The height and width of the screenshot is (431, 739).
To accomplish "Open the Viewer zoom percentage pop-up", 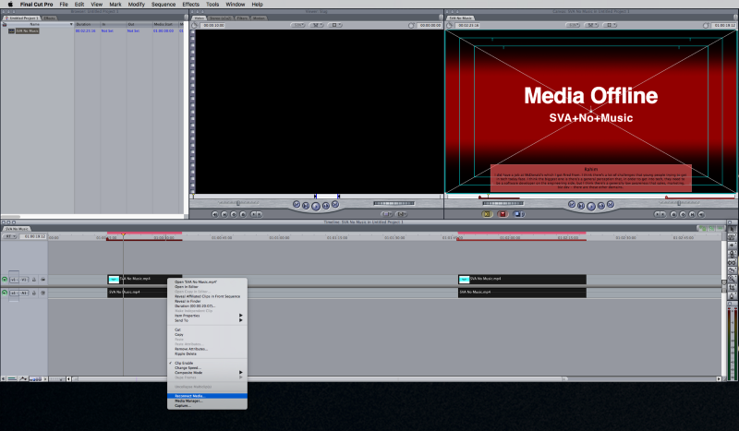I will pos(297,25).
